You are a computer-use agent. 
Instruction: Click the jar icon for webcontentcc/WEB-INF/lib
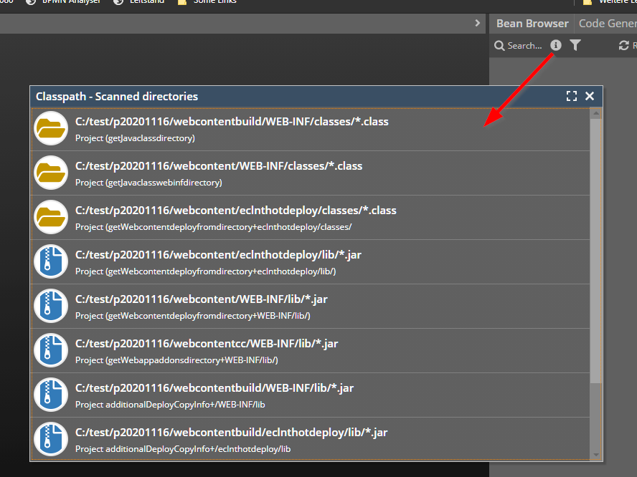(51, 351)
